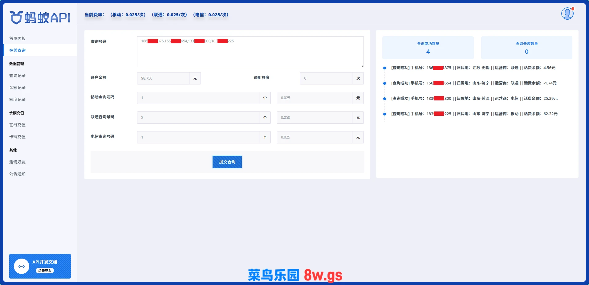Screen dimensions: 589x285
Task: Click the 蚂蚁API logo
Action: coord(40,18)
